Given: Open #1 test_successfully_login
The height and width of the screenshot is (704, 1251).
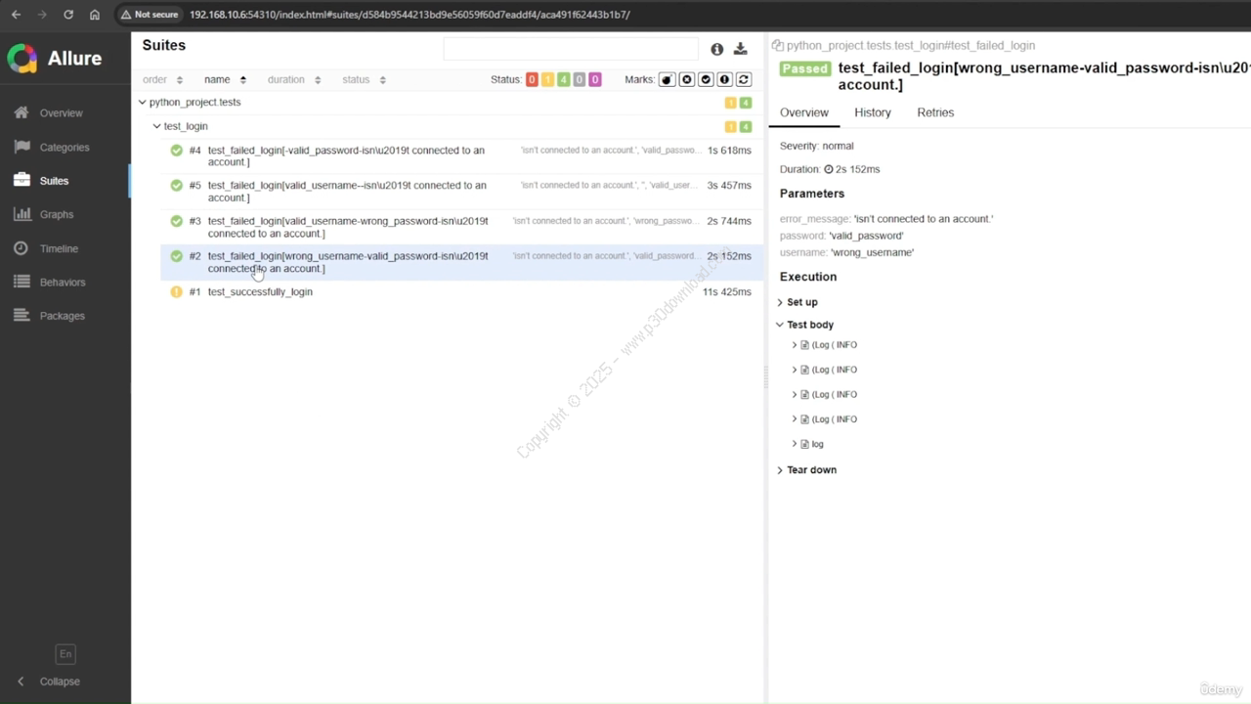Looking at the screenshot, I should [461, 291].
